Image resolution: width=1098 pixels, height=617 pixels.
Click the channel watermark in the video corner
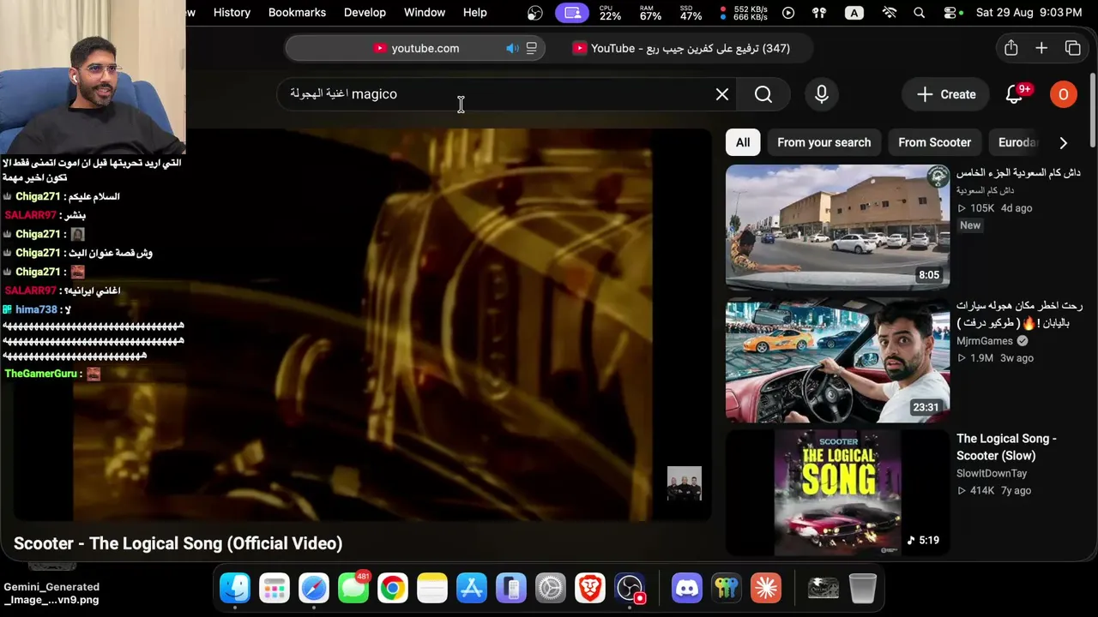(x=685, y=483)
